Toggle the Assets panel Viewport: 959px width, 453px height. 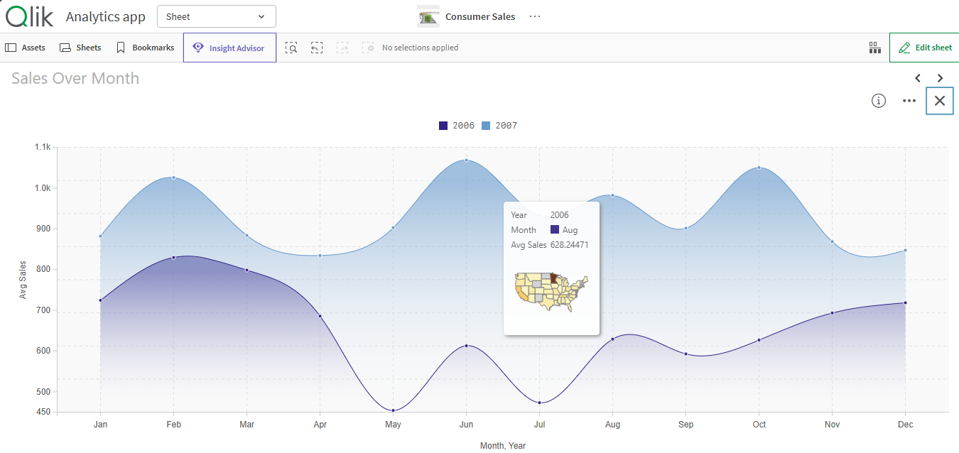click(26, 48)
